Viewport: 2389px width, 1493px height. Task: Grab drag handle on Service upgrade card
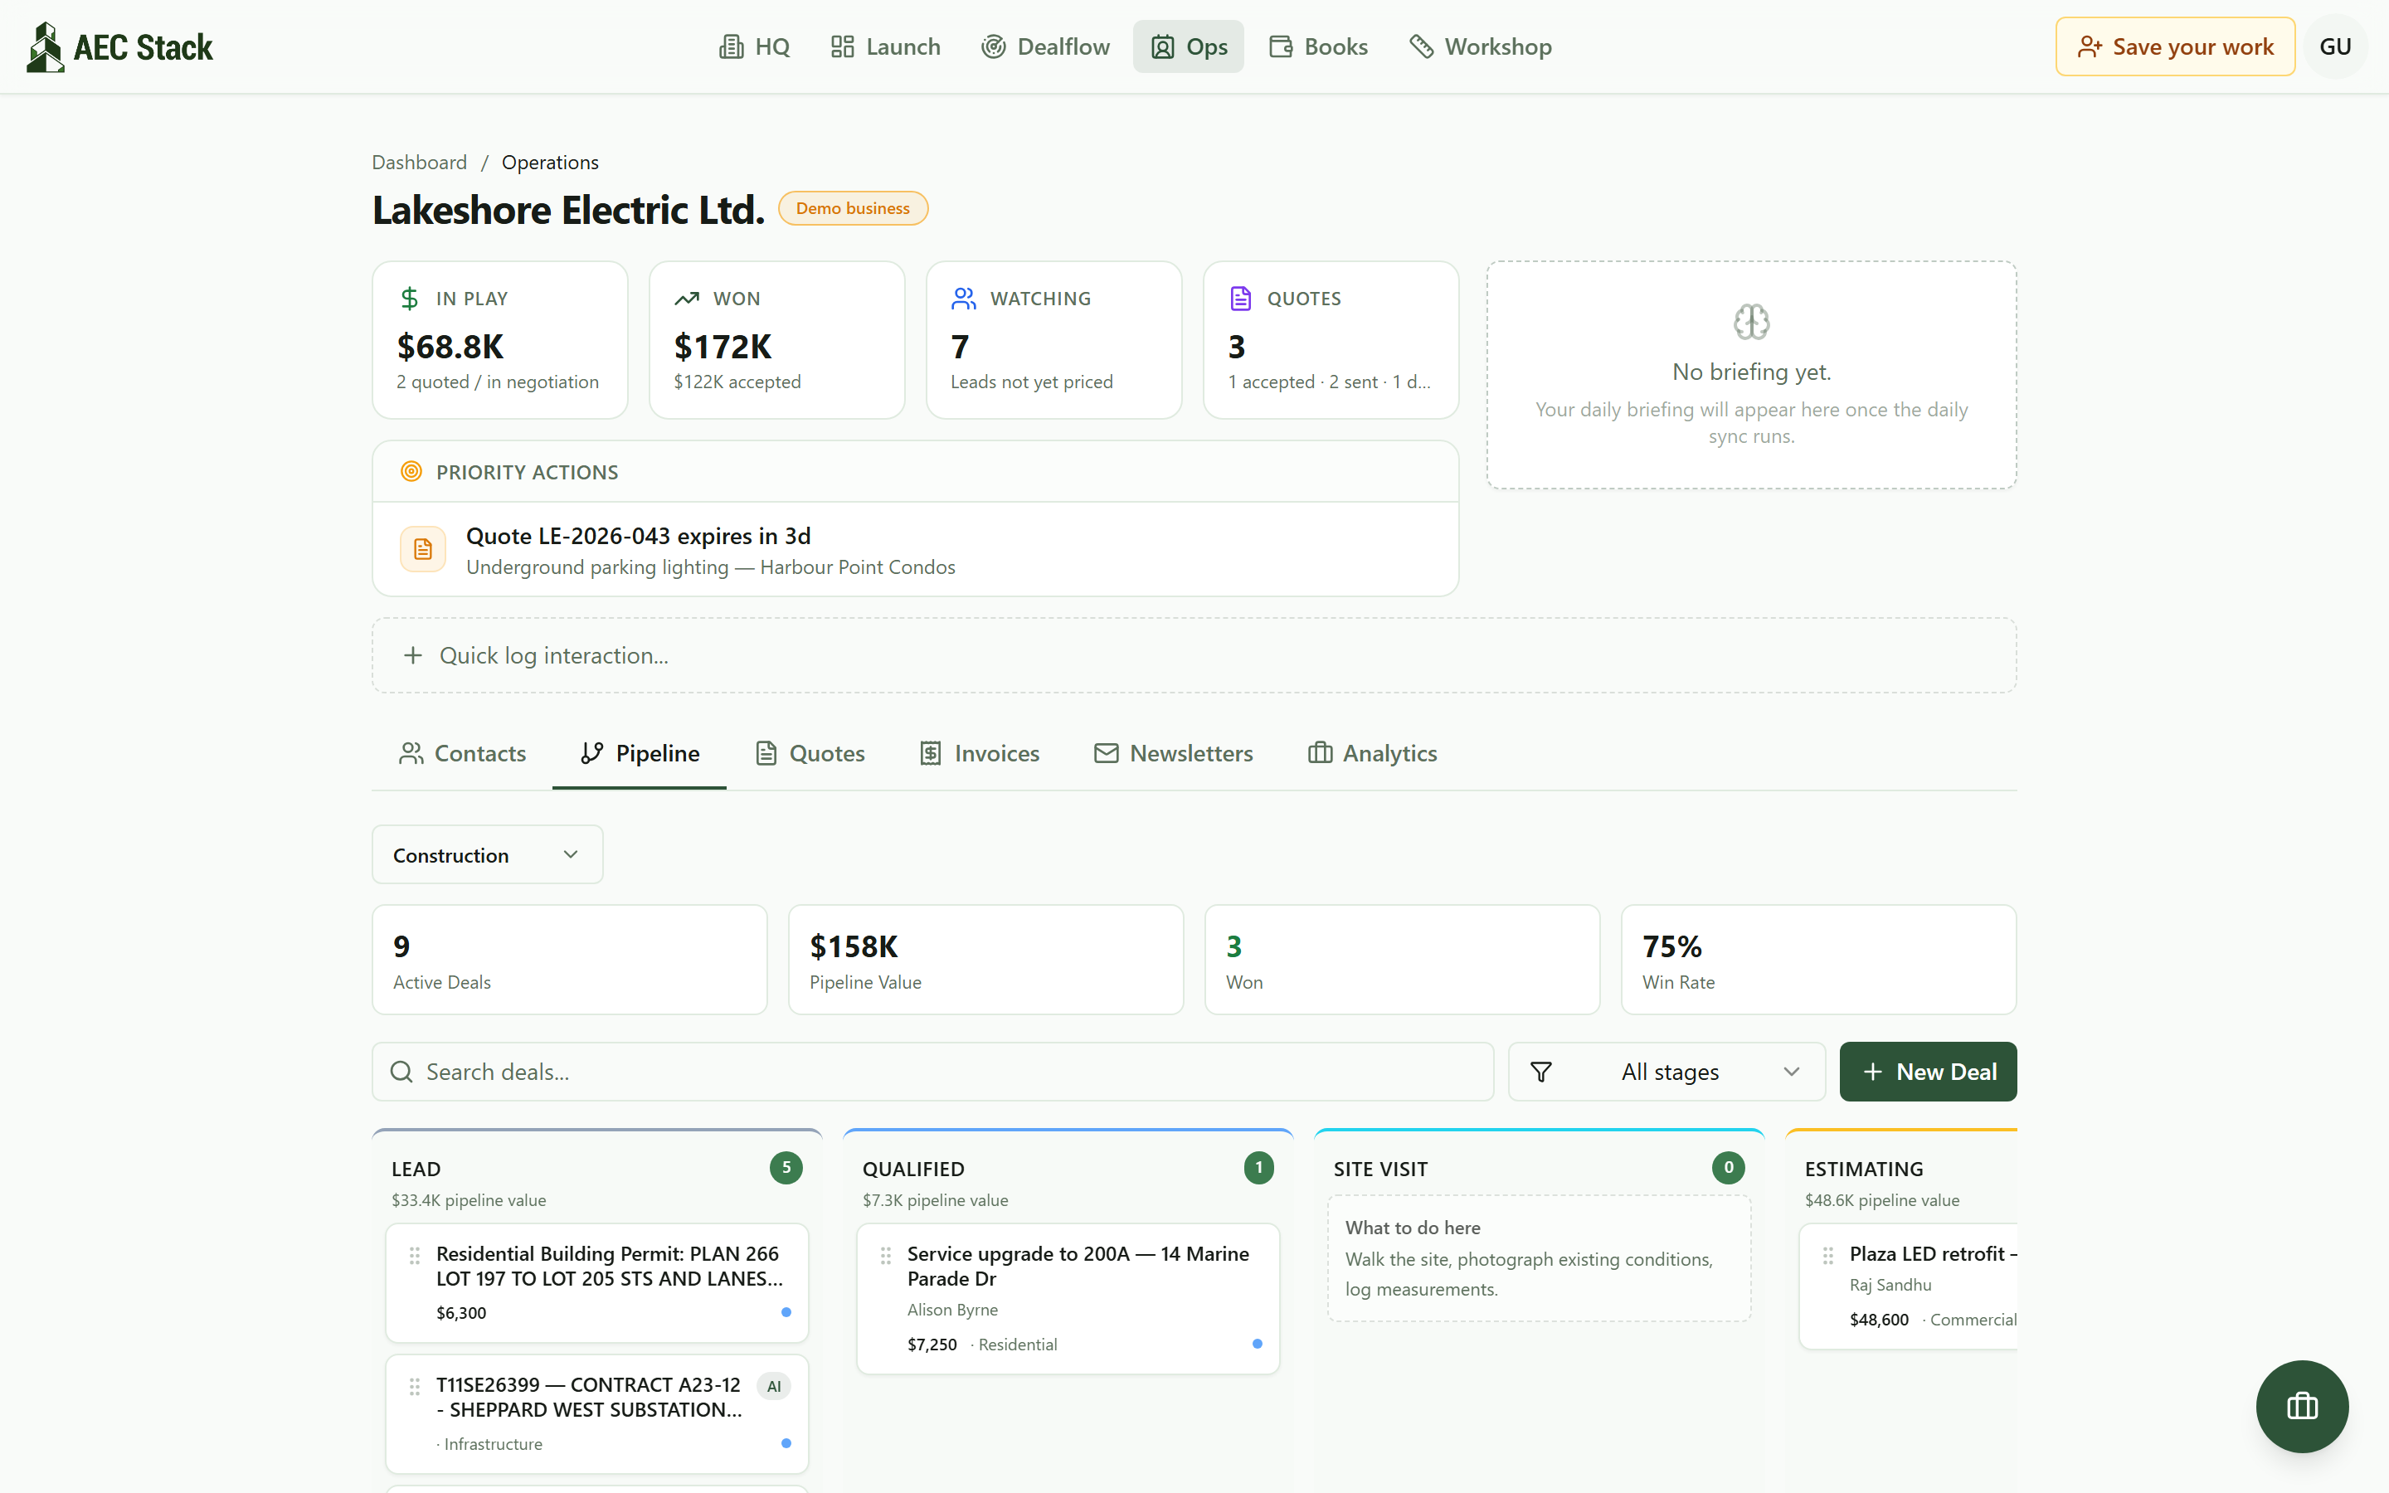886,1255
